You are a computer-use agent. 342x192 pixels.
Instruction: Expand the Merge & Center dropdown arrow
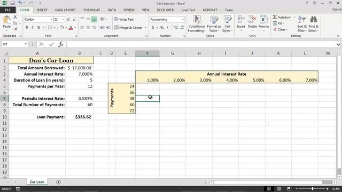(145, 27)
